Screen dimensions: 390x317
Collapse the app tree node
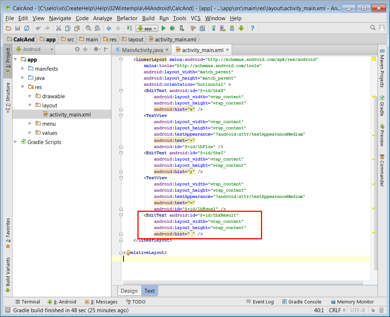tap(16, 59)
